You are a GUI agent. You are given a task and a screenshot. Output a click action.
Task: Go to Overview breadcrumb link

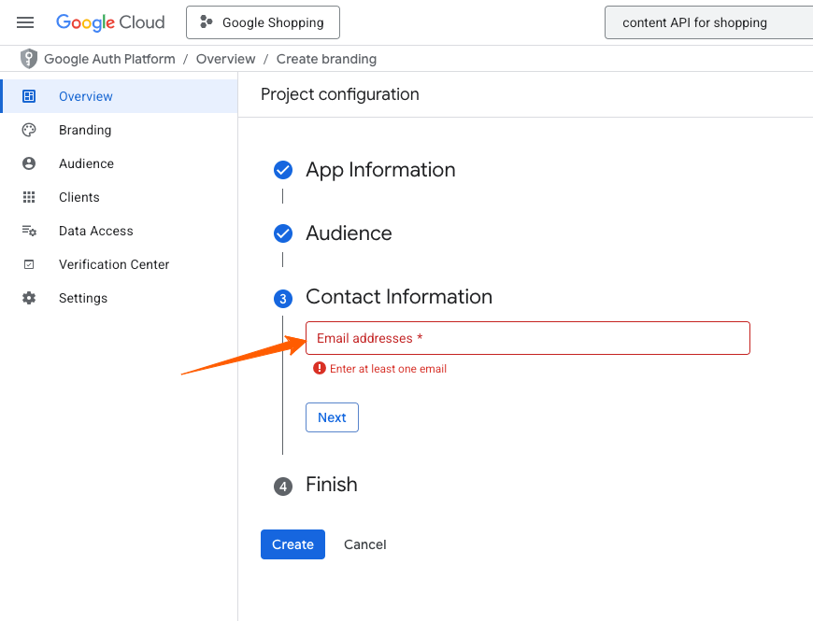point(225,59)
